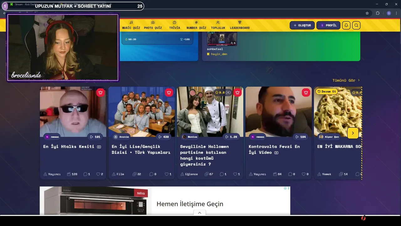This screenshot has height=226, width=401.
Task: Select the Eğlence category tag
Action: [189, 174]
